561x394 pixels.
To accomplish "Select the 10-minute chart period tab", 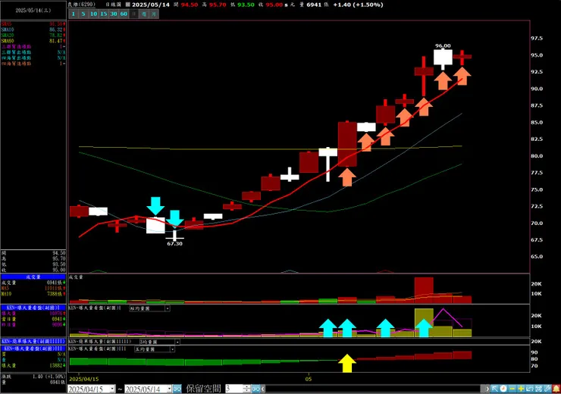I will pos(93,14).
